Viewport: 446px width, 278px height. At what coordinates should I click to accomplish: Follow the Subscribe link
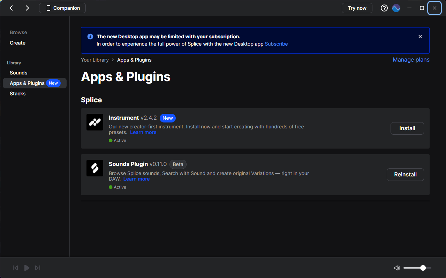point(276,44)
